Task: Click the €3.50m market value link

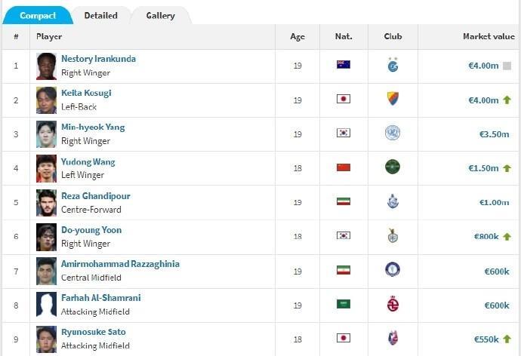Action: pyautogui.click(x=494, y=134)
